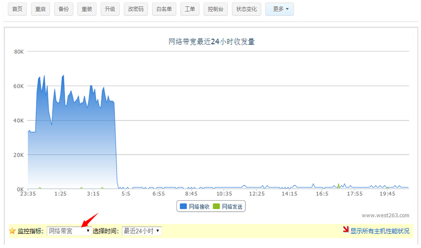Image resolution: width=421 pixels, height=248 pixels.
Task: Click the www.west263.com chart credit
Action: 385,215
